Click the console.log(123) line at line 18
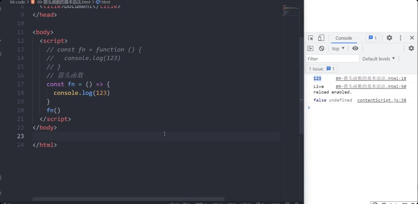 click(82, 93)
